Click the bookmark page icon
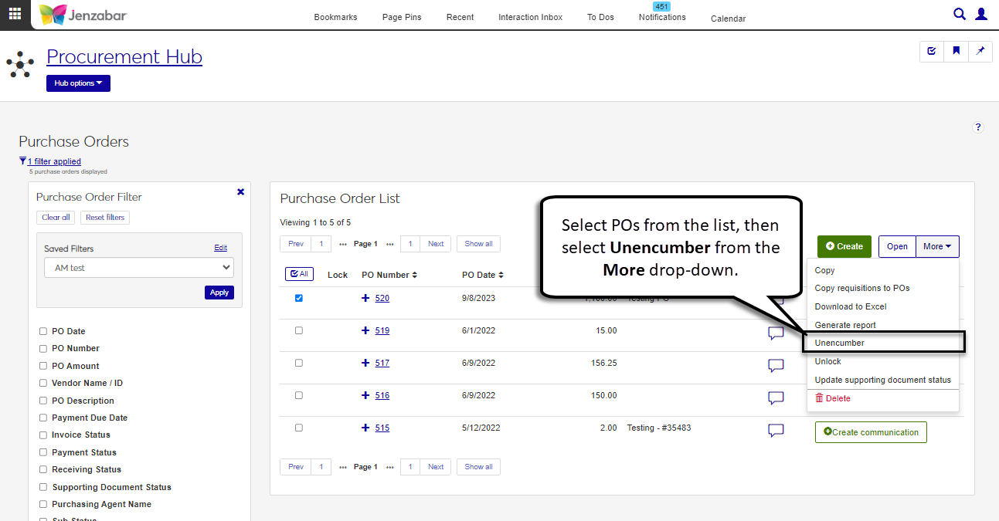Image resolution: width=999 pixels, height=521 pixels. [x=956, y=51]
